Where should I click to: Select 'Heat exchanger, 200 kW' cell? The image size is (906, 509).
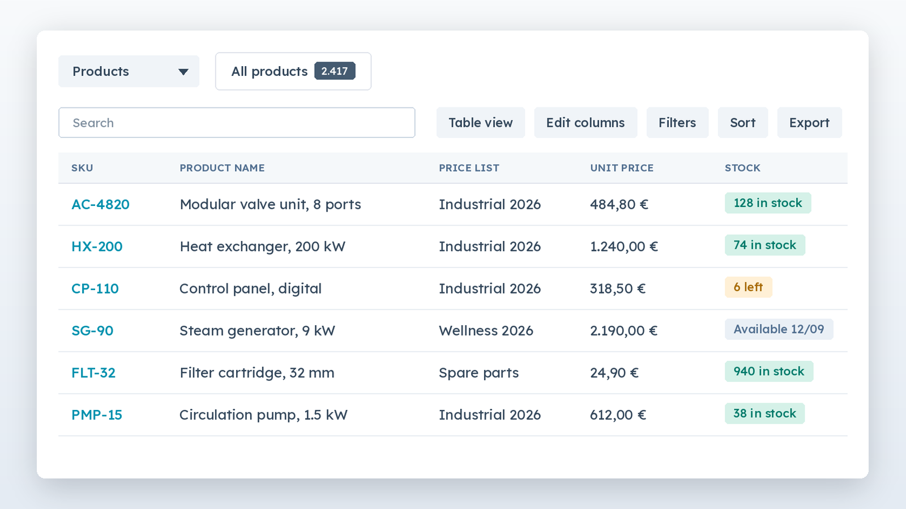tap(262, 247)
